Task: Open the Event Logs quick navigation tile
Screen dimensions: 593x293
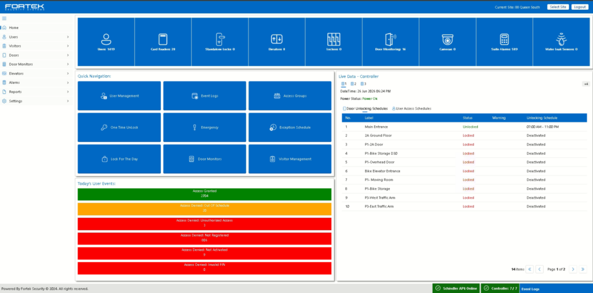Action: [204, 96]
